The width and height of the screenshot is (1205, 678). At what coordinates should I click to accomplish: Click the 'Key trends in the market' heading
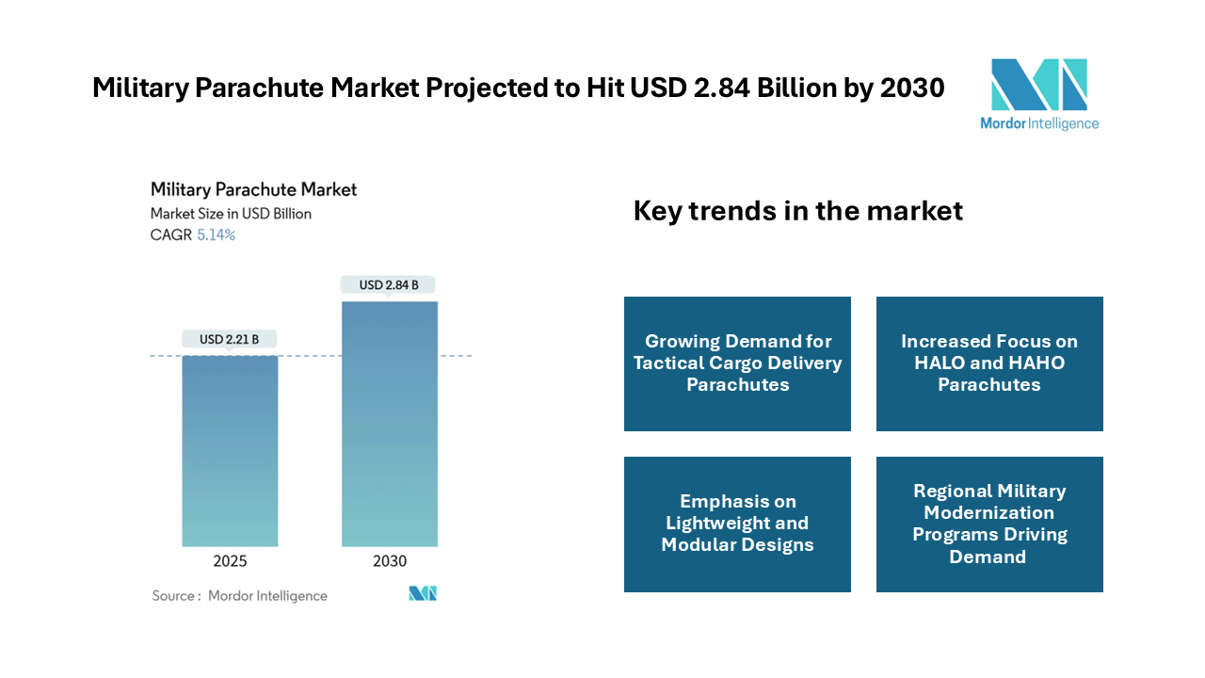click(797, 210)
